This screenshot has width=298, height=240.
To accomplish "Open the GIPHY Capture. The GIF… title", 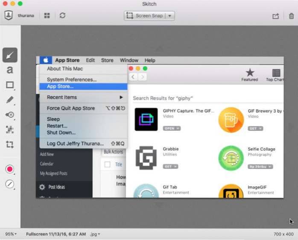I will click(188, 111).
